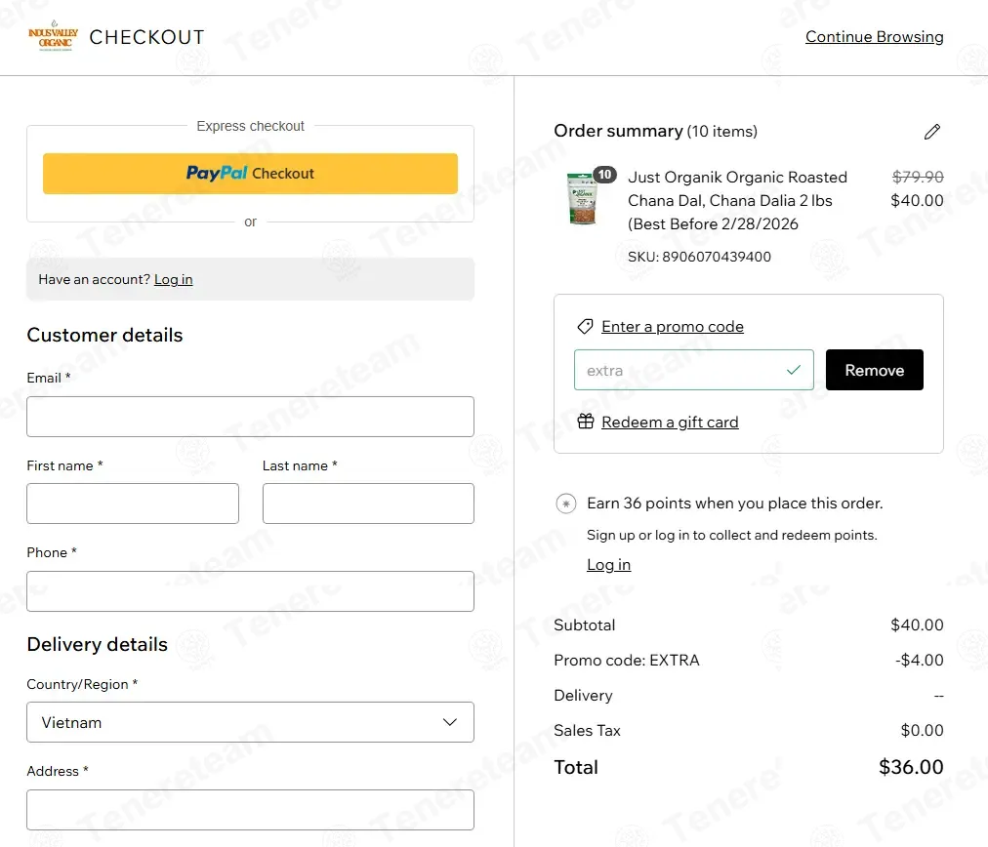Click the Sales Tax $0.00 value
This screenshot has width=988, height=847.
pos(922,731)
